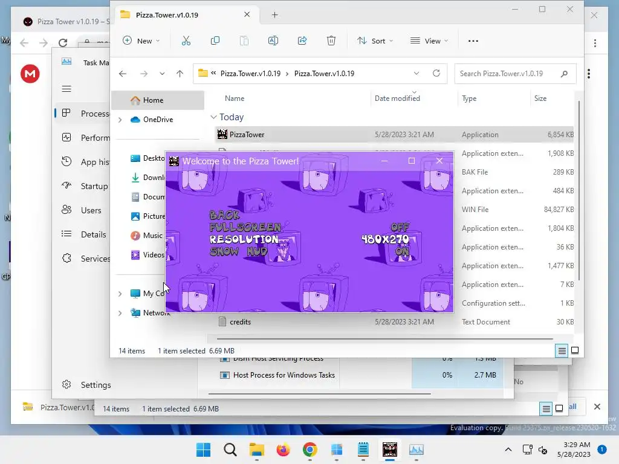Select the Pizza Tower game taskbar icon

(x=390, y=449)
